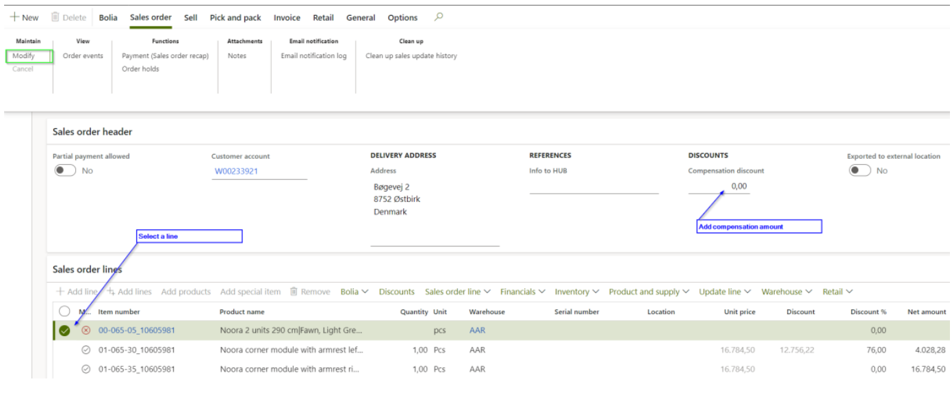952x399 pixels.
Task: Expand the Sales order line dropdown
Action: (457, 292)
